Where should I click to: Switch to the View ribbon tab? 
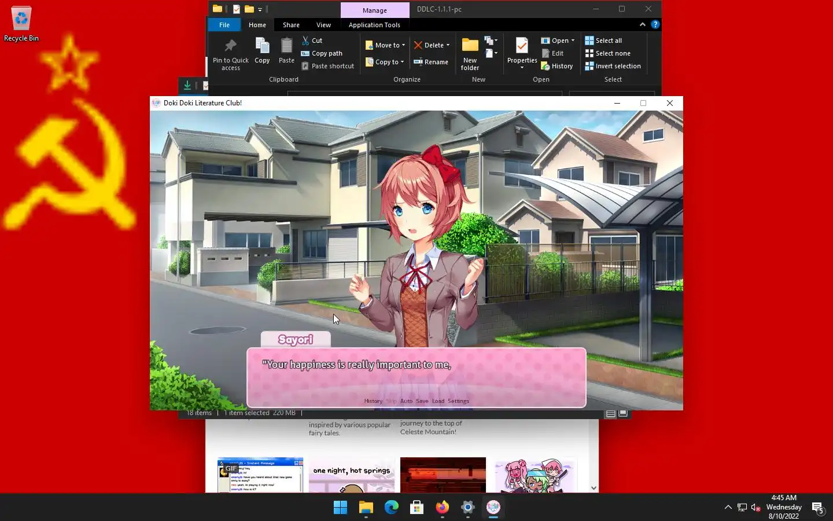323,24
